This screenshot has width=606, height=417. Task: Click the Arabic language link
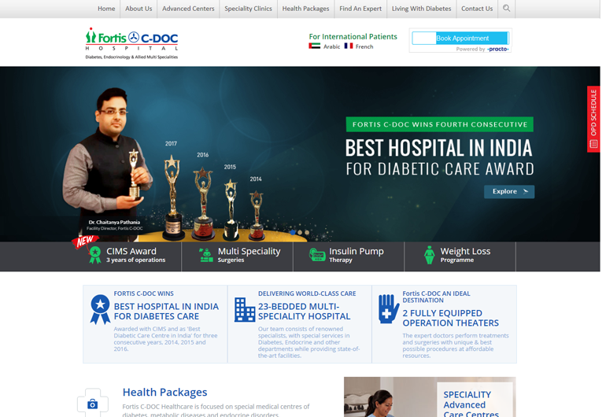coord(331,46)
